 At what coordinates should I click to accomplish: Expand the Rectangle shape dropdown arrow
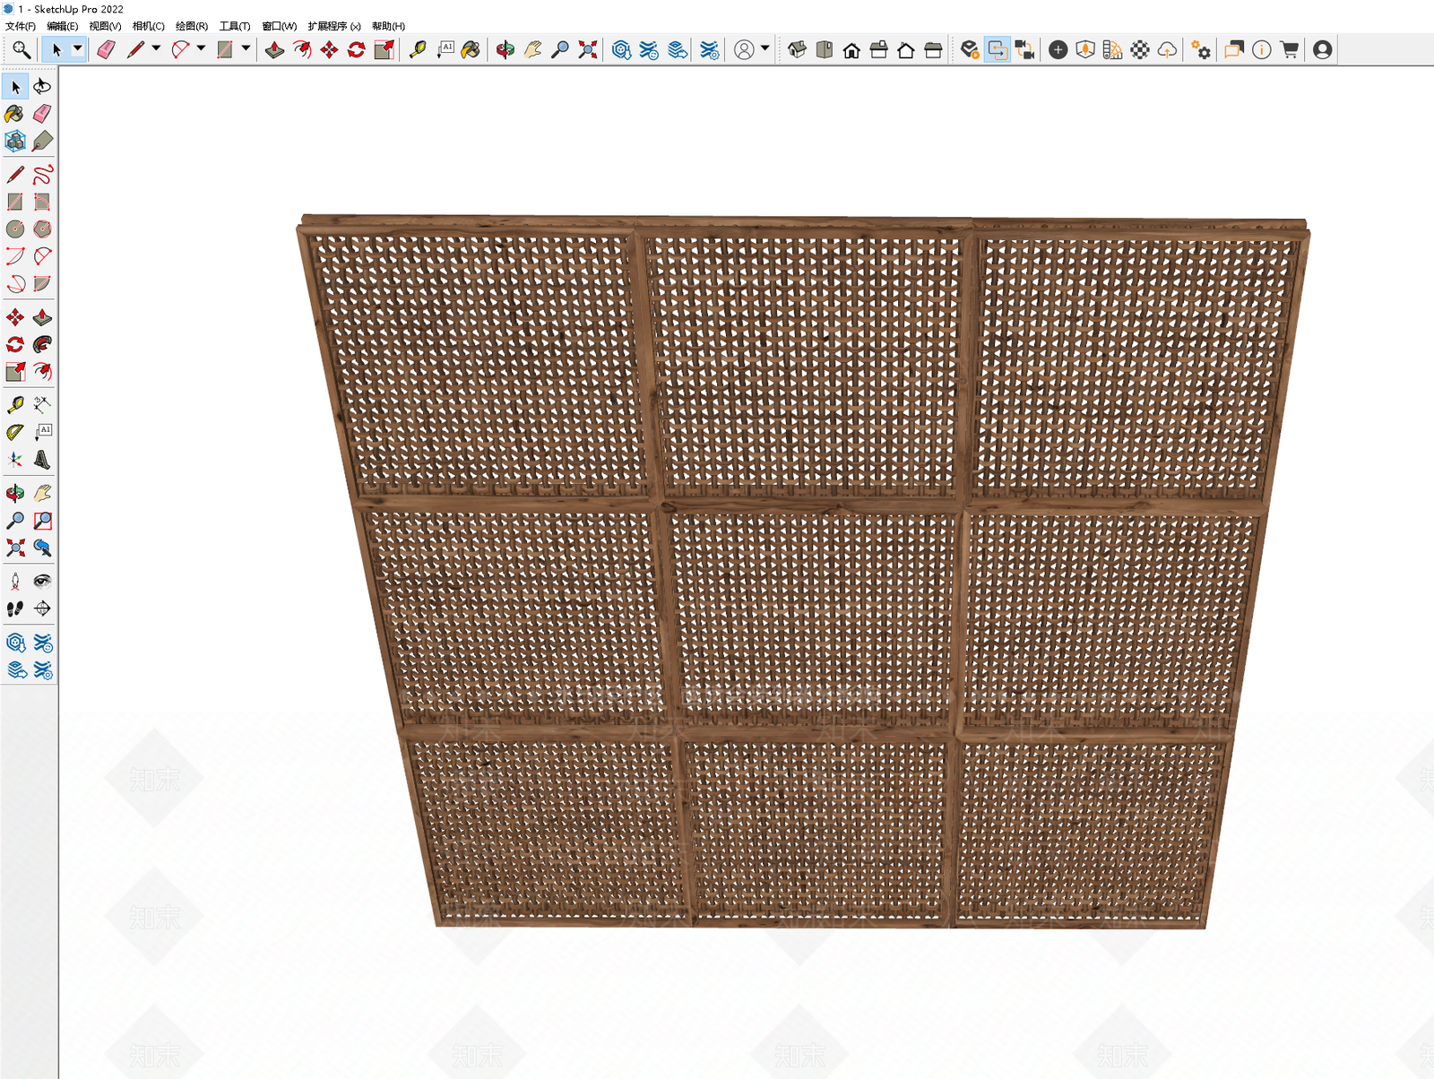coord(246,48)
